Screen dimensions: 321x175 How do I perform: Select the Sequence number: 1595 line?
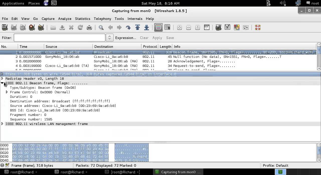click(x=31, y=119)
